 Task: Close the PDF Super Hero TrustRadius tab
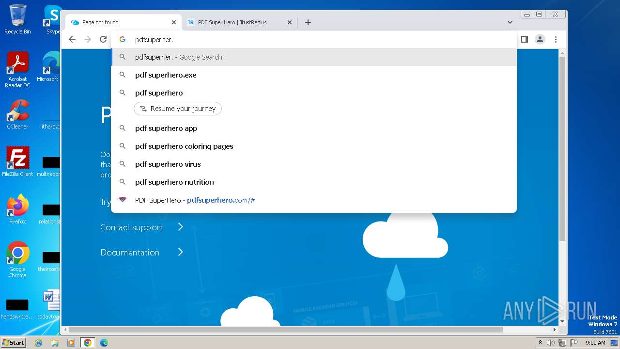(290, 22)
